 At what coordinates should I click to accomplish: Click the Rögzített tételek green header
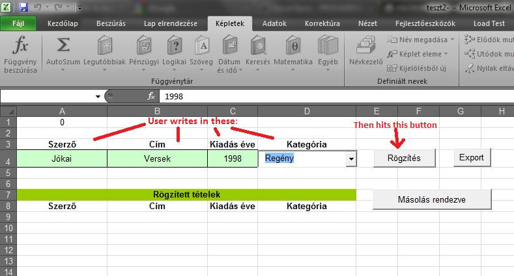pyautogui.click(x=186, y=195)
